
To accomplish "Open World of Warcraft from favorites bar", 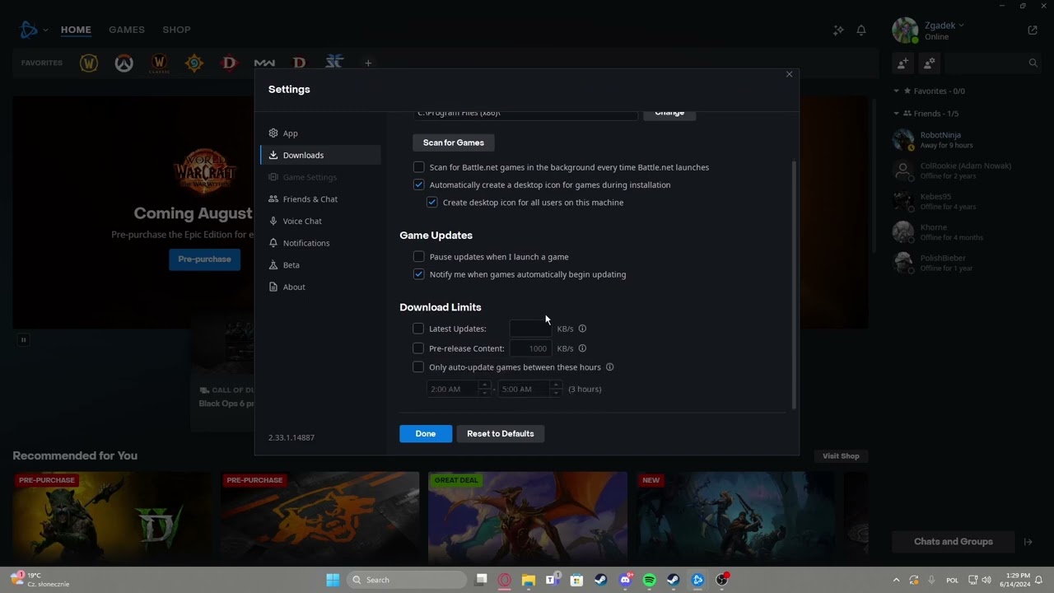I will tap(89, 63).
